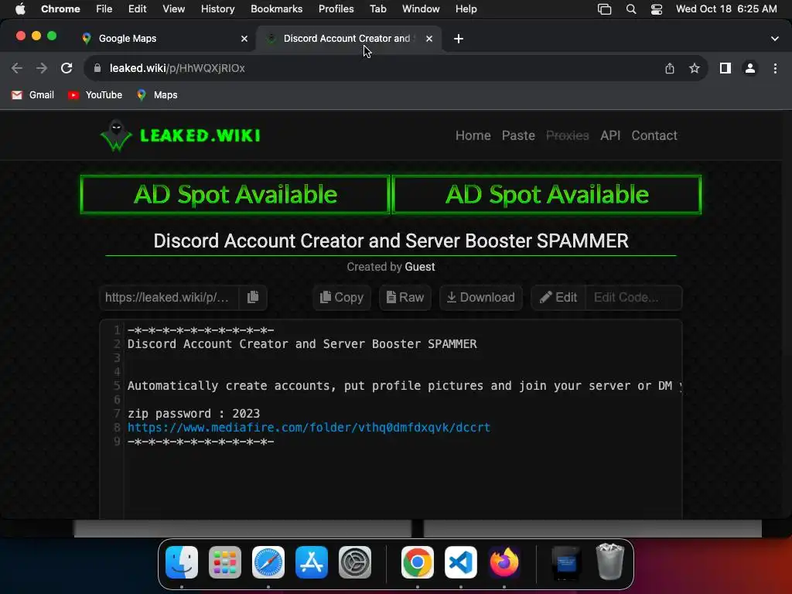Open the Profiles menu

[x=336, y=9]
